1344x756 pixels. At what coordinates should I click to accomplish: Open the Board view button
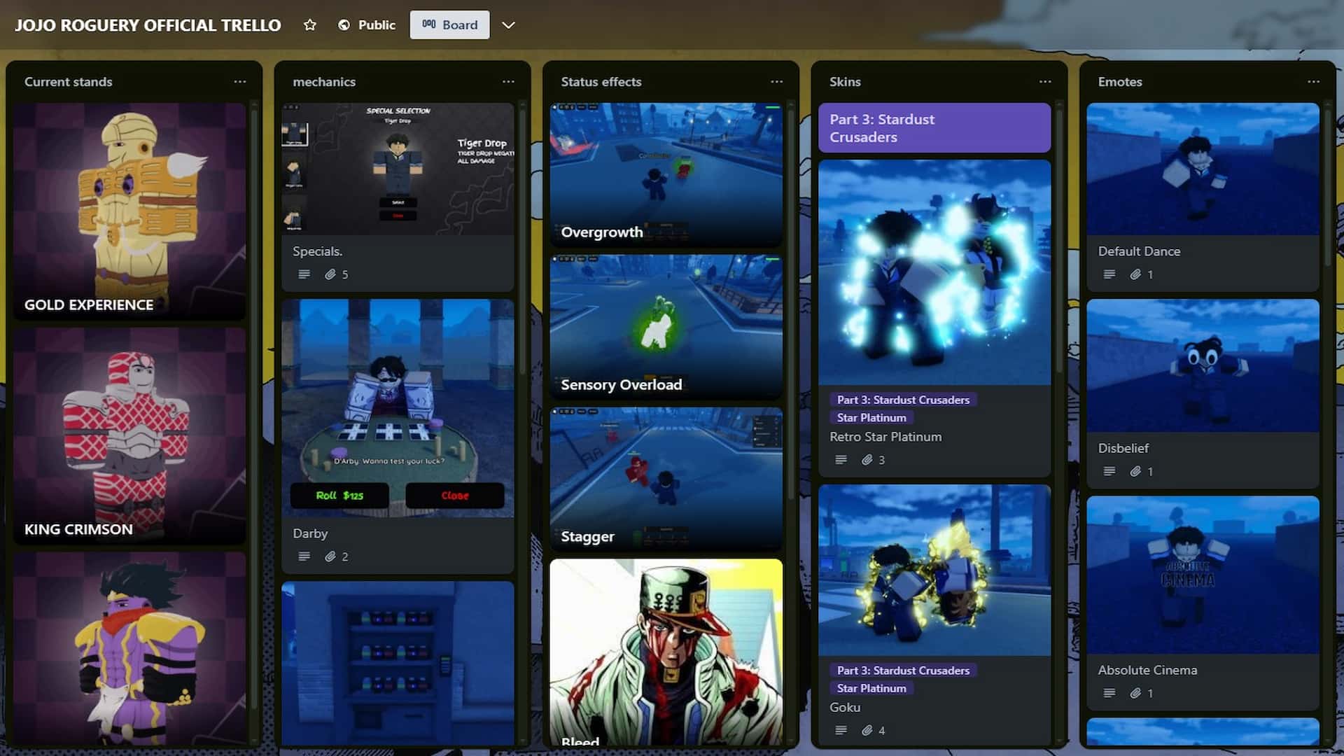pos(449,25)
